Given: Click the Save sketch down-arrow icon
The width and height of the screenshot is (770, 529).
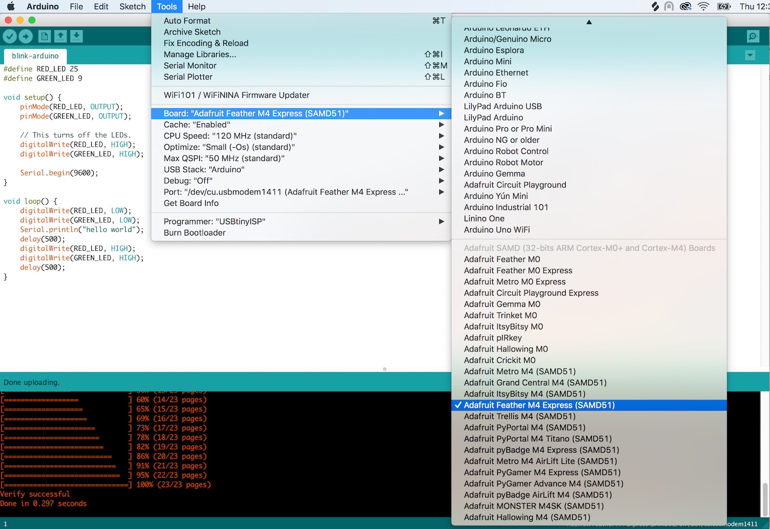Looking at the screenshot, I should (76, 36).
